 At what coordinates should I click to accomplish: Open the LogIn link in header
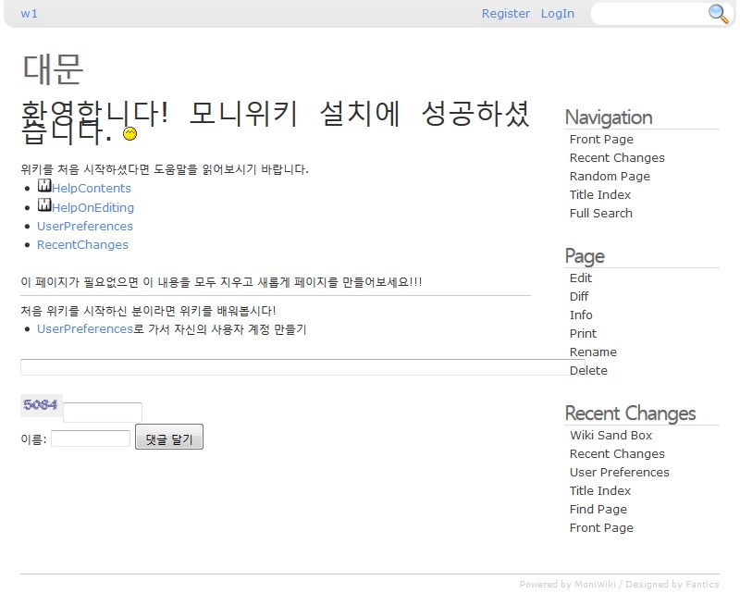click(x=558, y=14)
